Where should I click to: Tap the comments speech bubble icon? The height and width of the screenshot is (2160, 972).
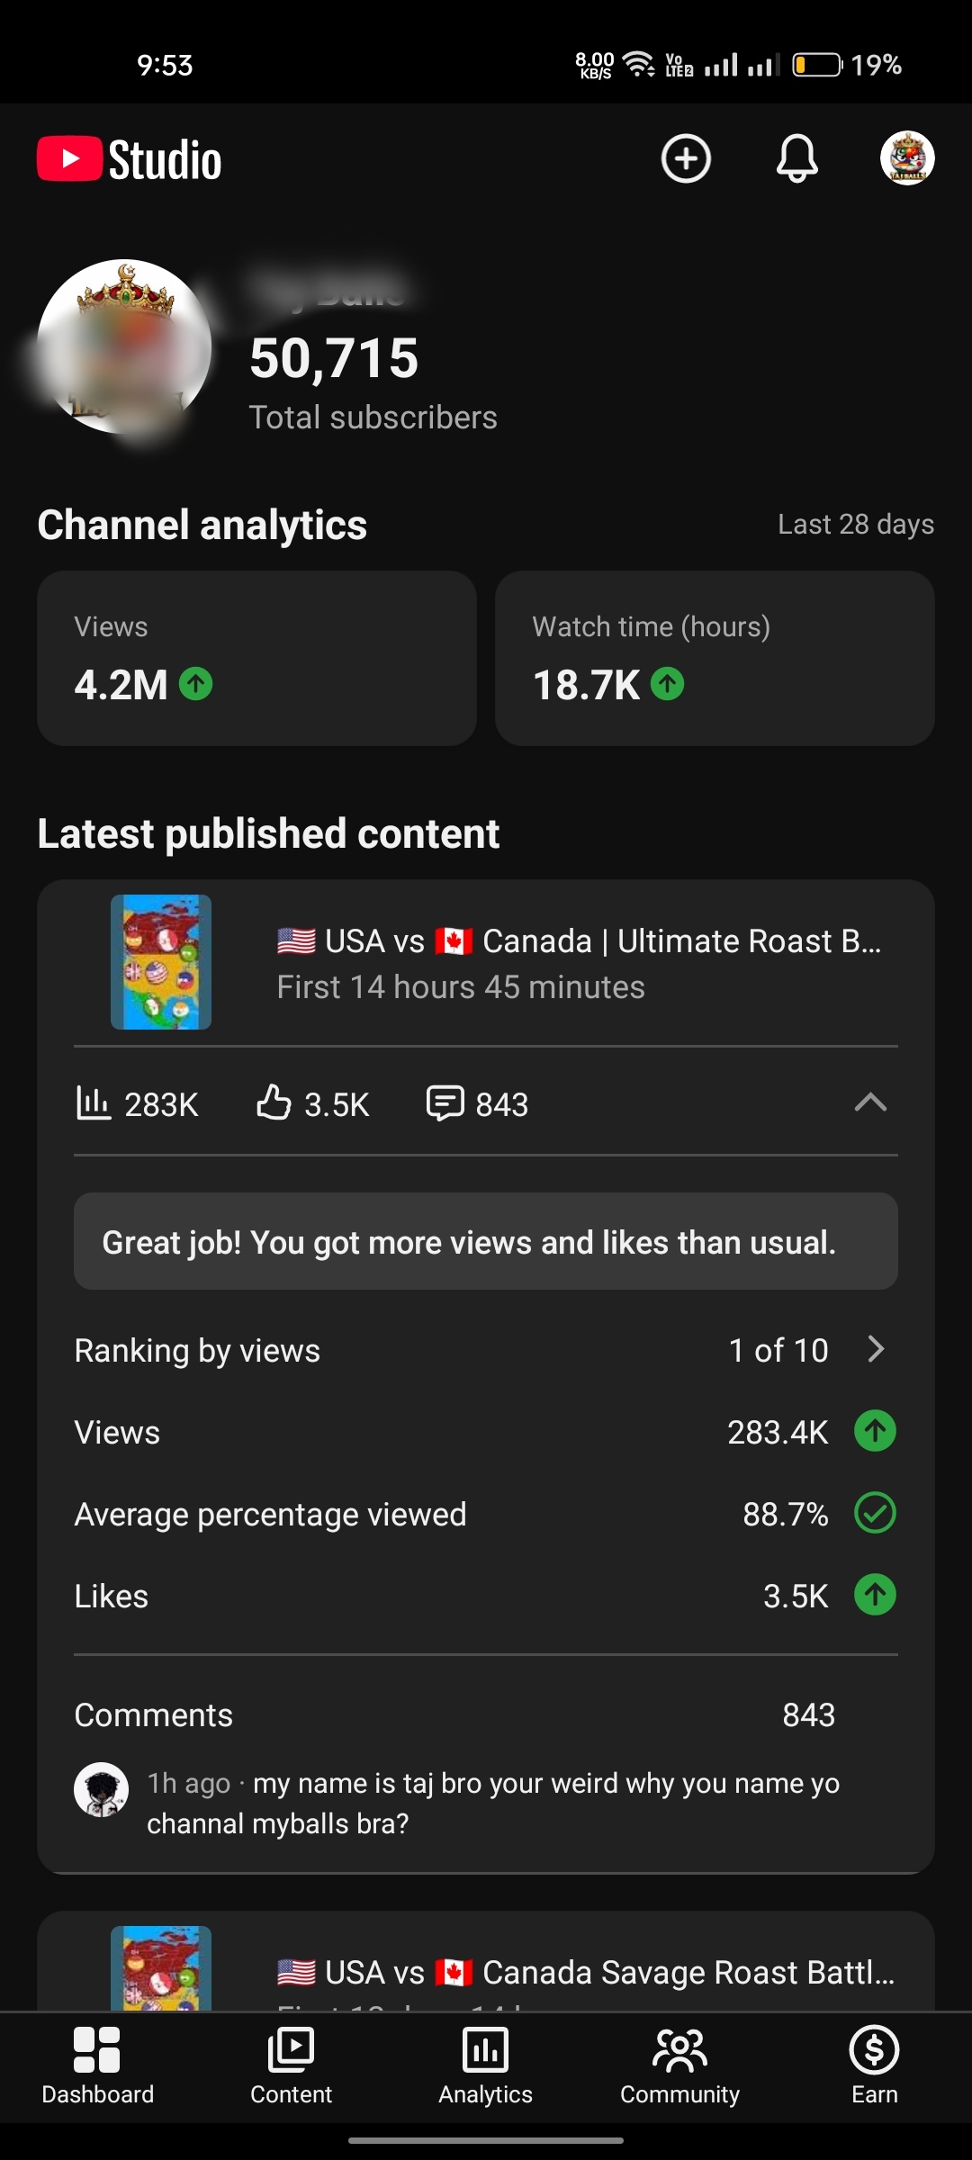[x=445, y=1103]
